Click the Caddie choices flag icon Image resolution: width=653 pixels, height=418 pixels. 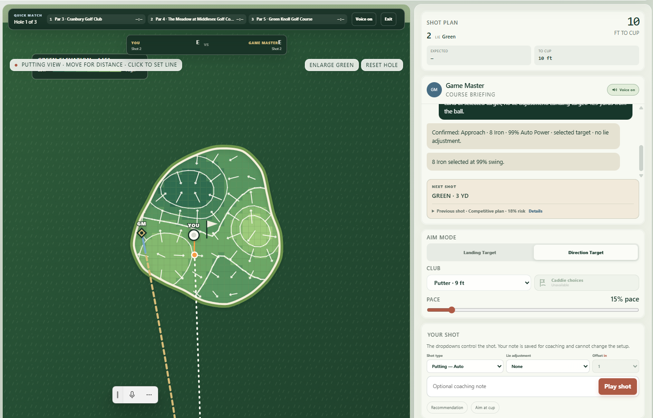click(x=542, y=283)
